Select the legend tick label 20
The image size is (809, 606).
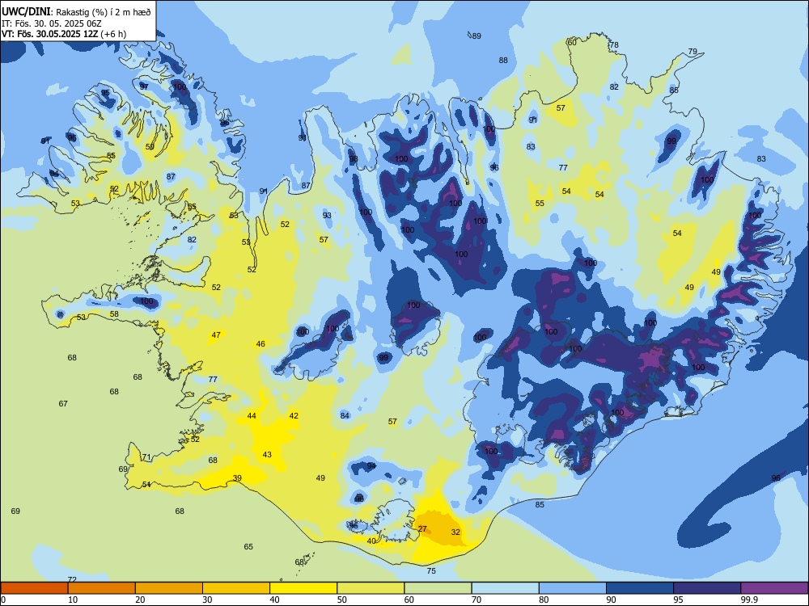pyautogui.click(x=140, y=600)
